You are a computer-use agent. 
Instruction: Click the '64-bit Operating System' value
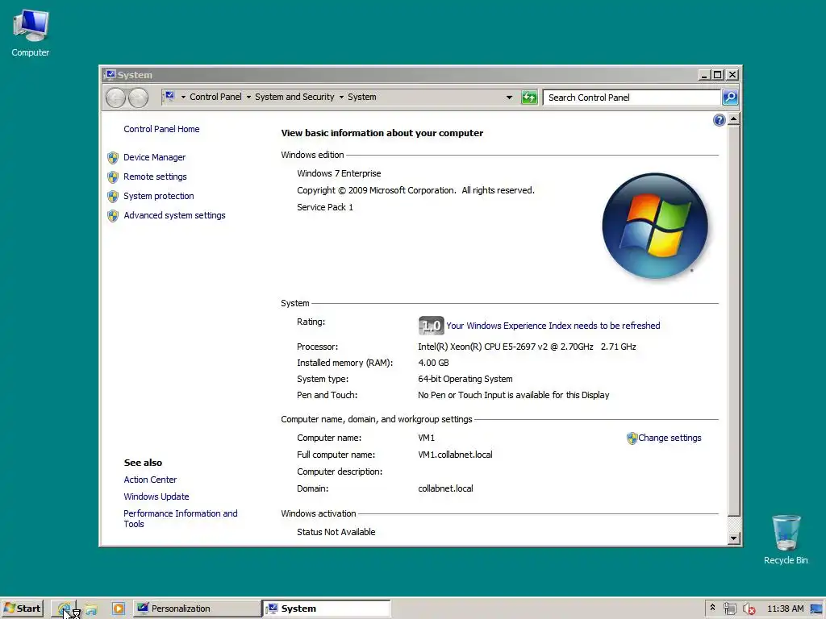tap(465, 379)
